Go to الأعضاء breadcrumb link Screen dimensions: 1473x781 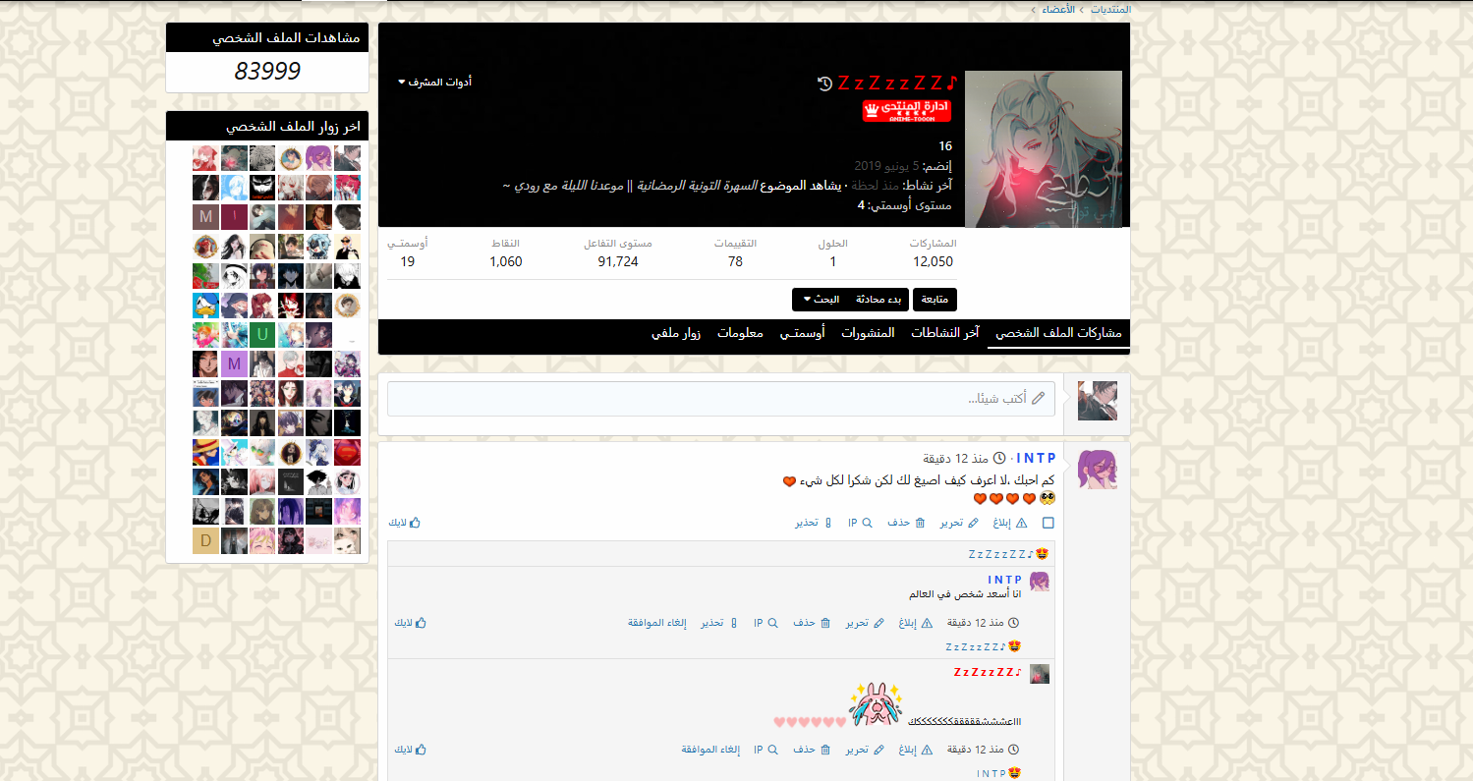pyautogui.click(x=1057, y=9)
